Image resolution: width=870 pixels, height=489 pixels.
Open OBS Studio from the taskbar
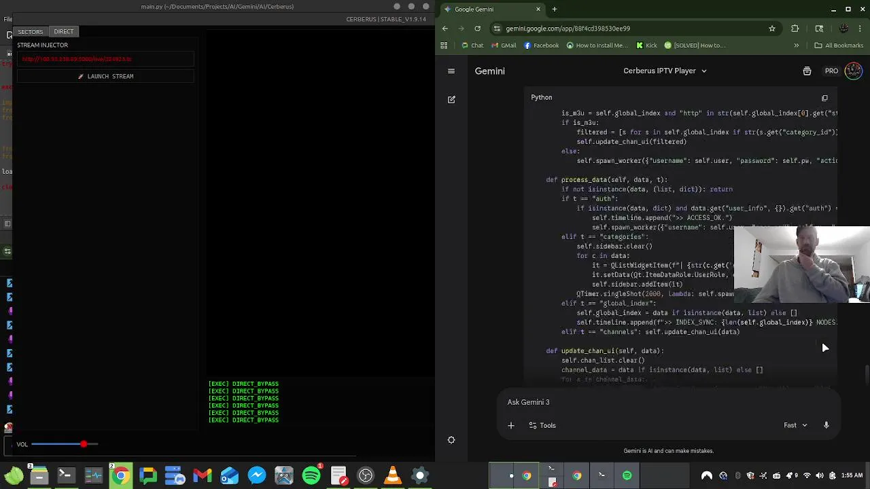(366, 475)
